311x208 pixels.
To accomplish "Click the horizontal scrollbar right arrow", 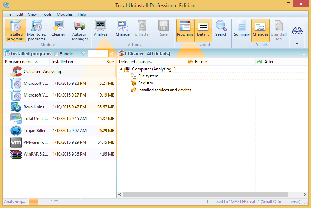I will pyautogui.click(x=305, y=195).
